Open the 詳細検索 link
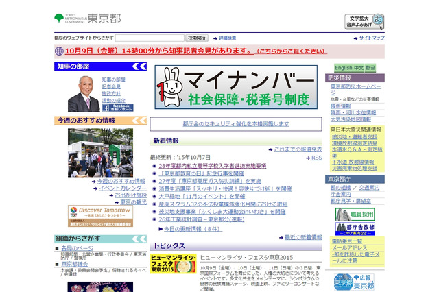439x292 pixels. [227, 38]
